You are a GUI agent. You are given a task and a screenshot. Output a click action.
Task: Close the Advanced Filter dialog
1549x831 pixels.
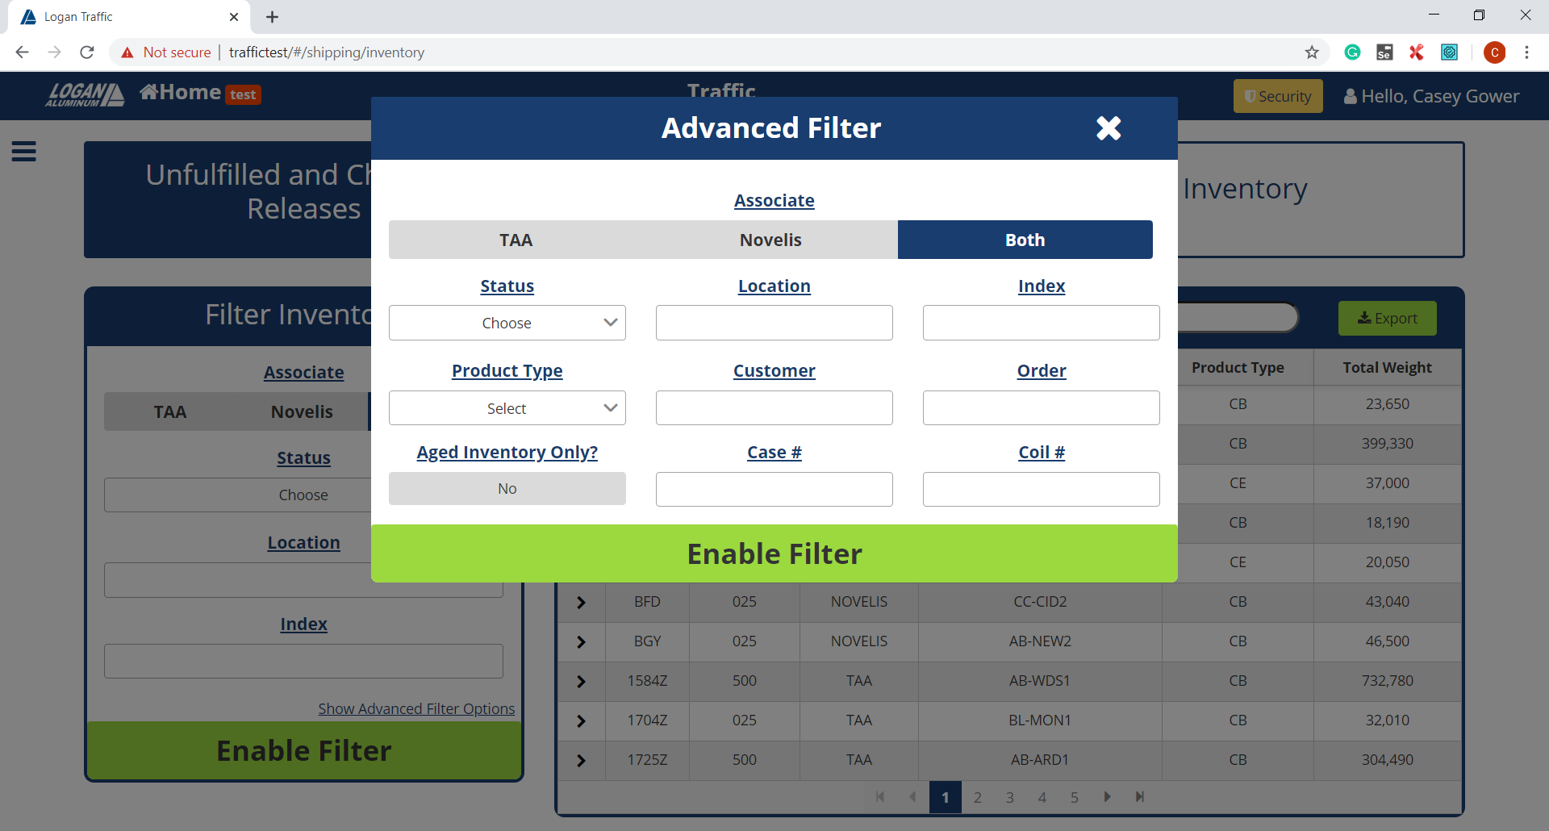click(1109, 127)
